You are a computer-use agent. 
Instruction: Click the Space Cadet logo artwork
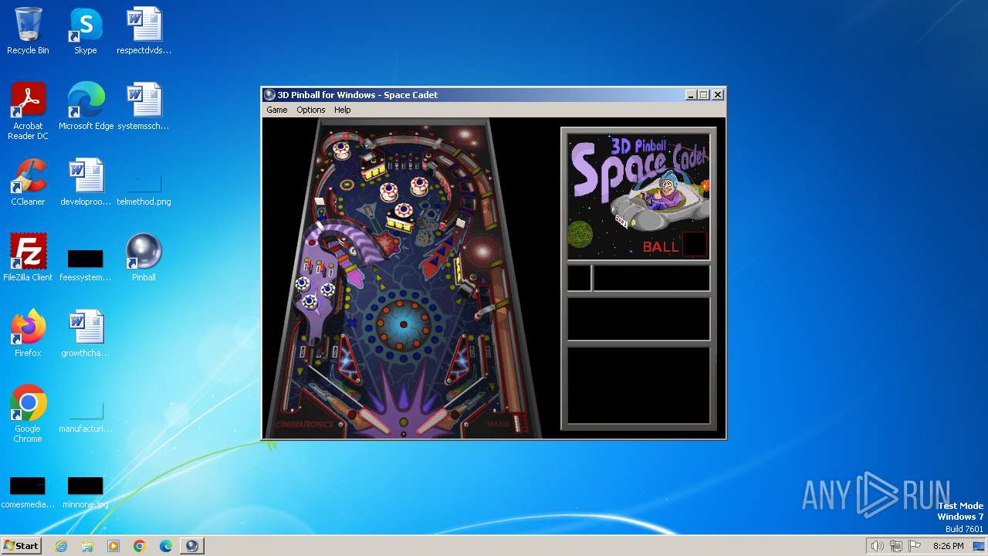[638, 197]
